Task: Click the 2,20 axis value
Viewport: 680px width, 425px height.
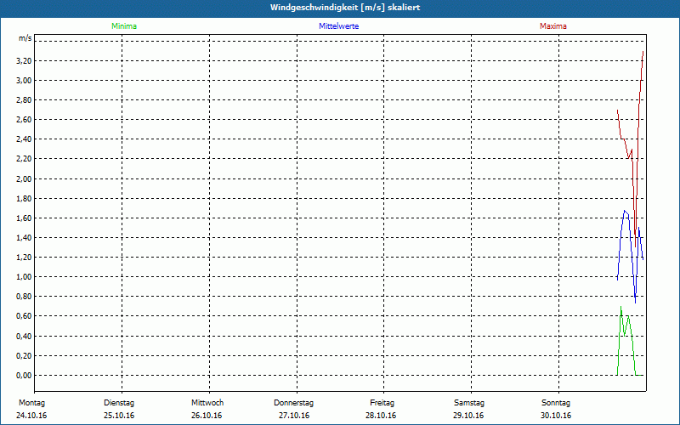Action: click(24, 159)
